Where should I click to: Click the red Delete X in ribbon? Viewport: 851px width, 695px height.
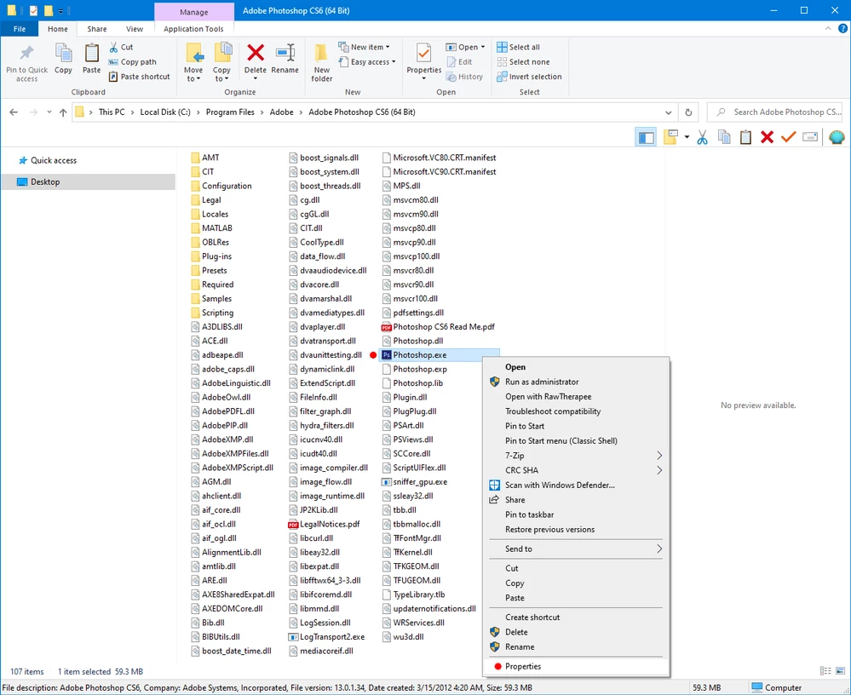(x=256, y=53)
